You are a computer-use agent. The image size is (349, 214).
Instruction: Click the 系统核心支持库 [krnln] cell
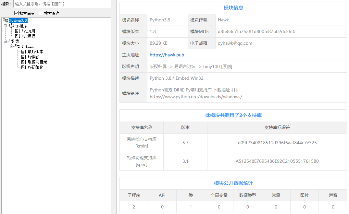pos(142,143)
